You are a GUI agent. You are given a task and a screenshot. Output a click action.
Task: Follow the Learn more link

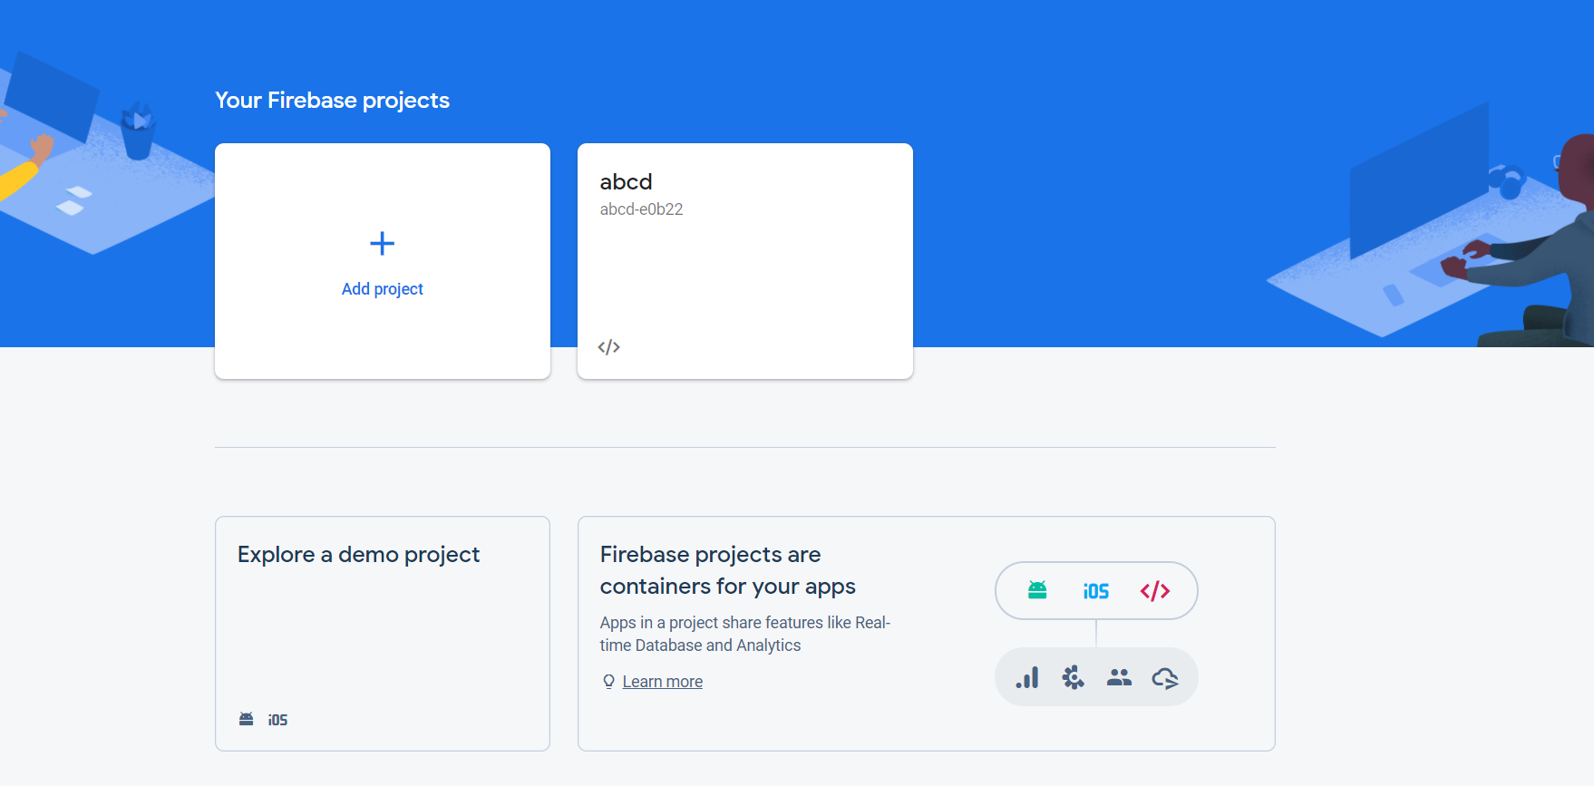coord(662,682)
